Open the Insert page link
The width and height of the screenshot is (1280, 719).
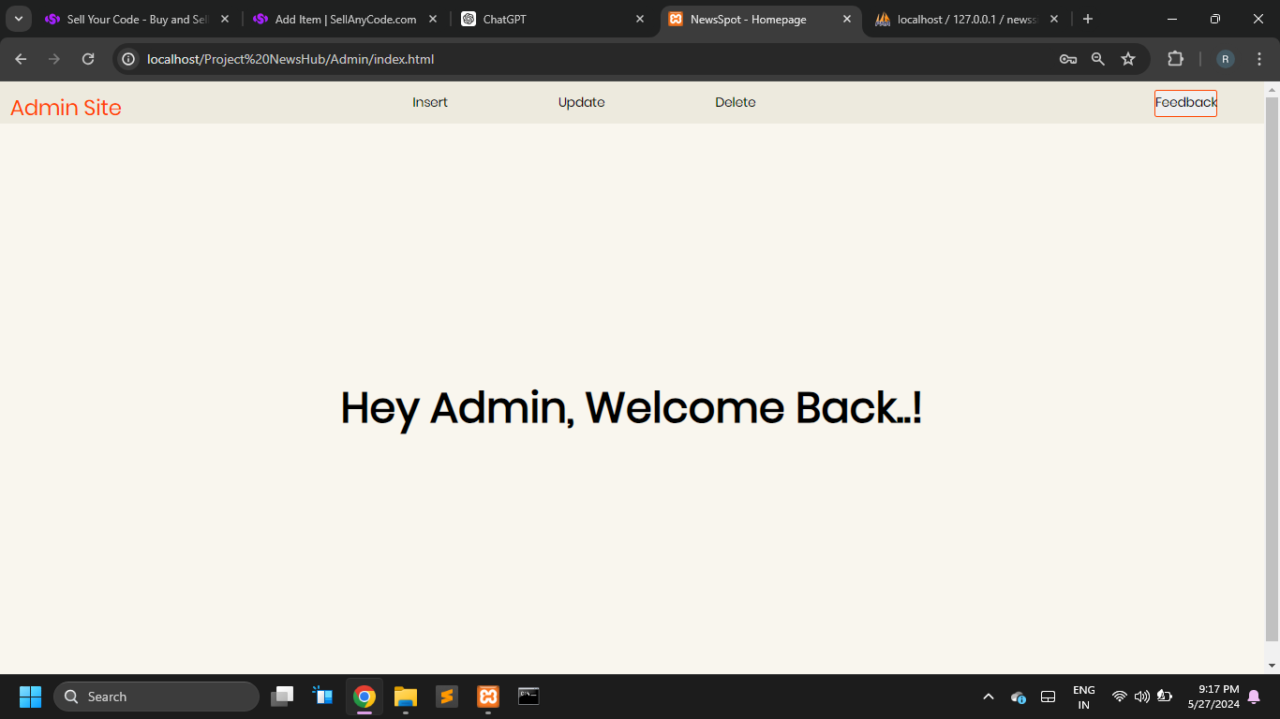(430, 103)
